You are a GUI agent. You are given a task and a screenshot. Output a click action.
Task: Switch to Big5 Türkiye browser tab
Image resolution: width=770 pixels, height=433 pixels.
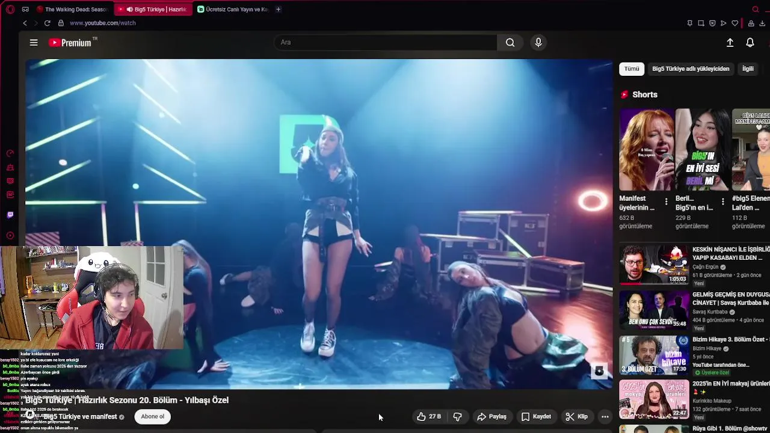(153, 9)
